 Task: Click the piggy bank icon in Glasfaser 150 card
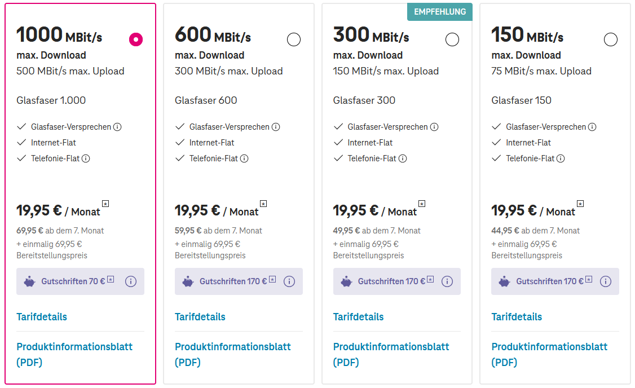[503, 281]
